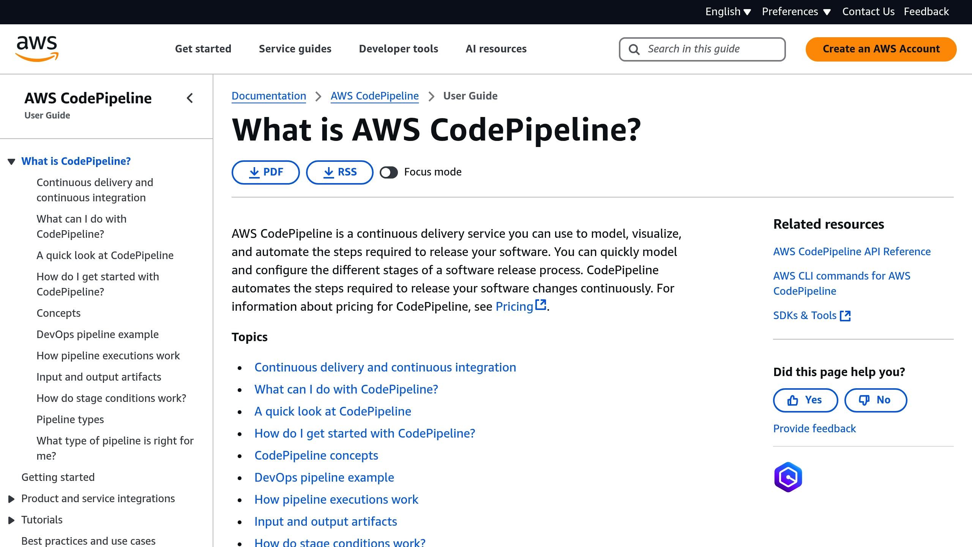Open CodePipeline concepts topic link

tap(316, 456)
